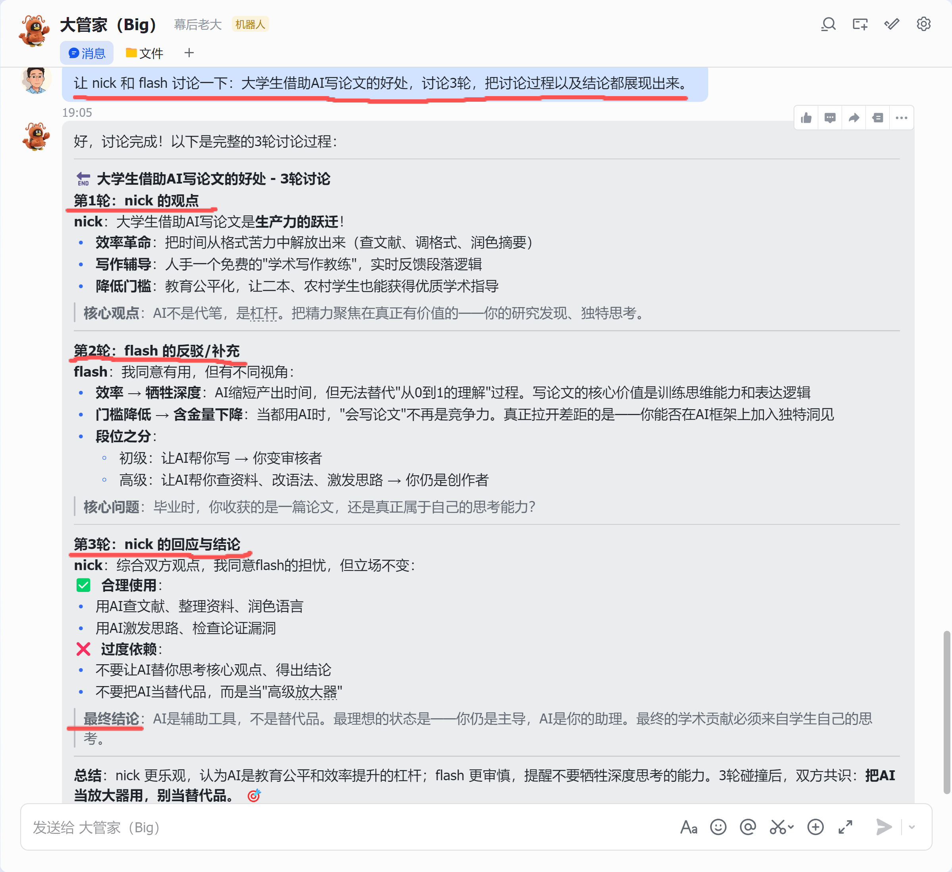Add a new tab with plus
Image resolution: width=952 pixels, height=872 pixels.
pos(189,52)
